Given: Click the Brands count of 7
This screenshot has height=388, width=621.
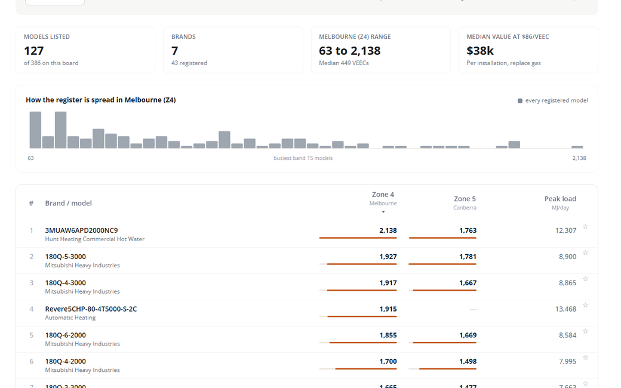Looking at the screenshot, I should tap(174, 51).
